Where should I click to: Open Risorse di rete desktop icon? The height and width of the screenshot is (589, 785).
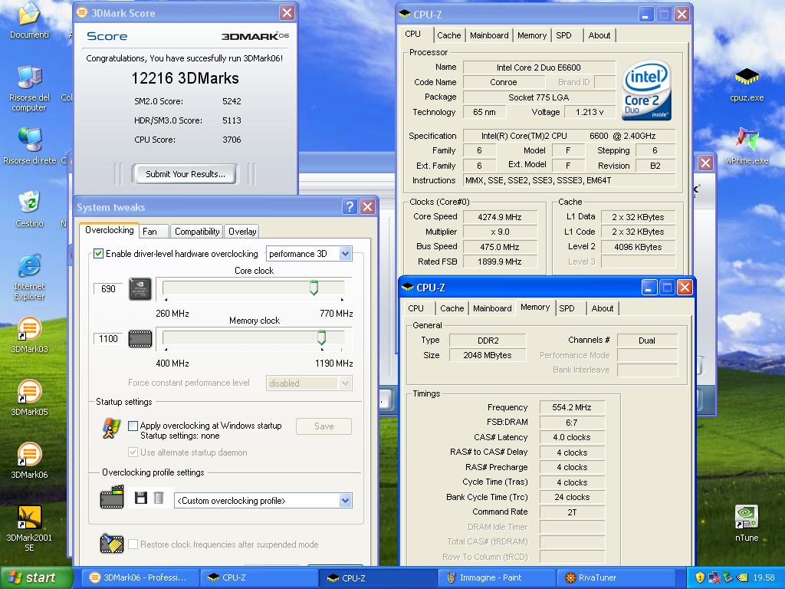click(30, 146)
